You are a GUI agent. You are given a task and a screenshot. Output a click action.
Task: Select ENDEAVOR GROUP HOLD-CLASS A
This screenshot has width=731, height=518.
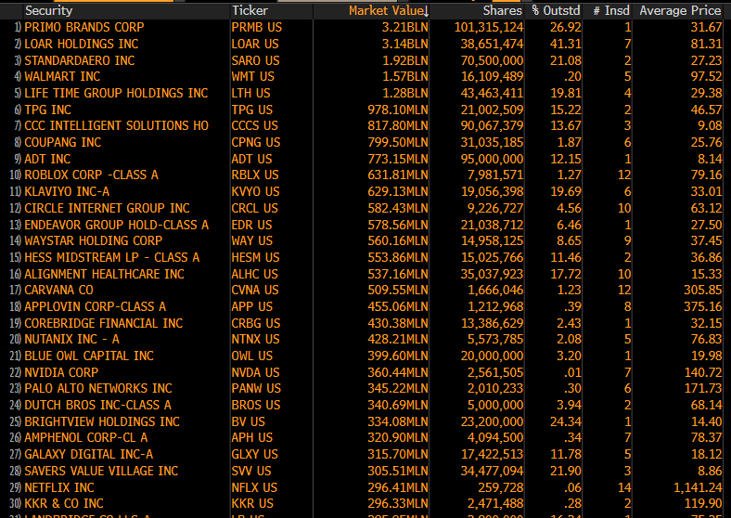[x=116, y=225]
